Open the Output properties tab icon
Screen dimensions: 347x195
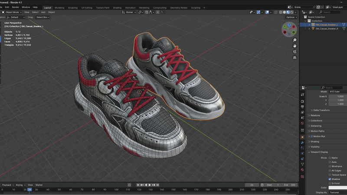click(x=302, y=107)
